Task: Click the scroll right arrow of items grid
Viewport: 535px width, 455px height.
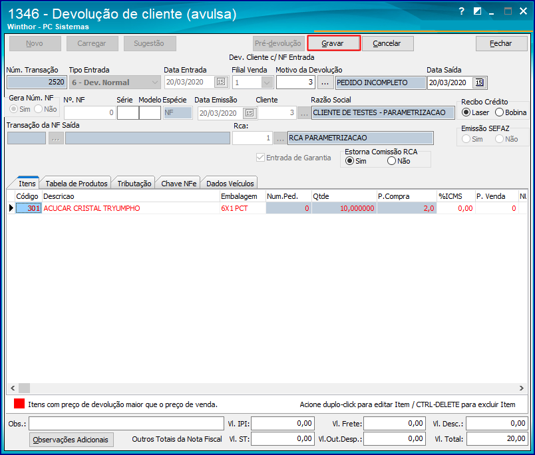Action: tap(521, 388)
